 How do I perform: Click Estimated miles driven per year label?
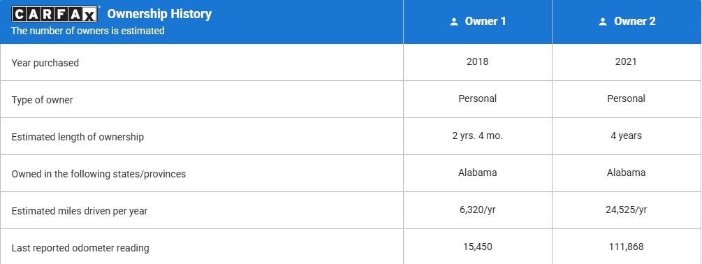(x=79, y=211)
